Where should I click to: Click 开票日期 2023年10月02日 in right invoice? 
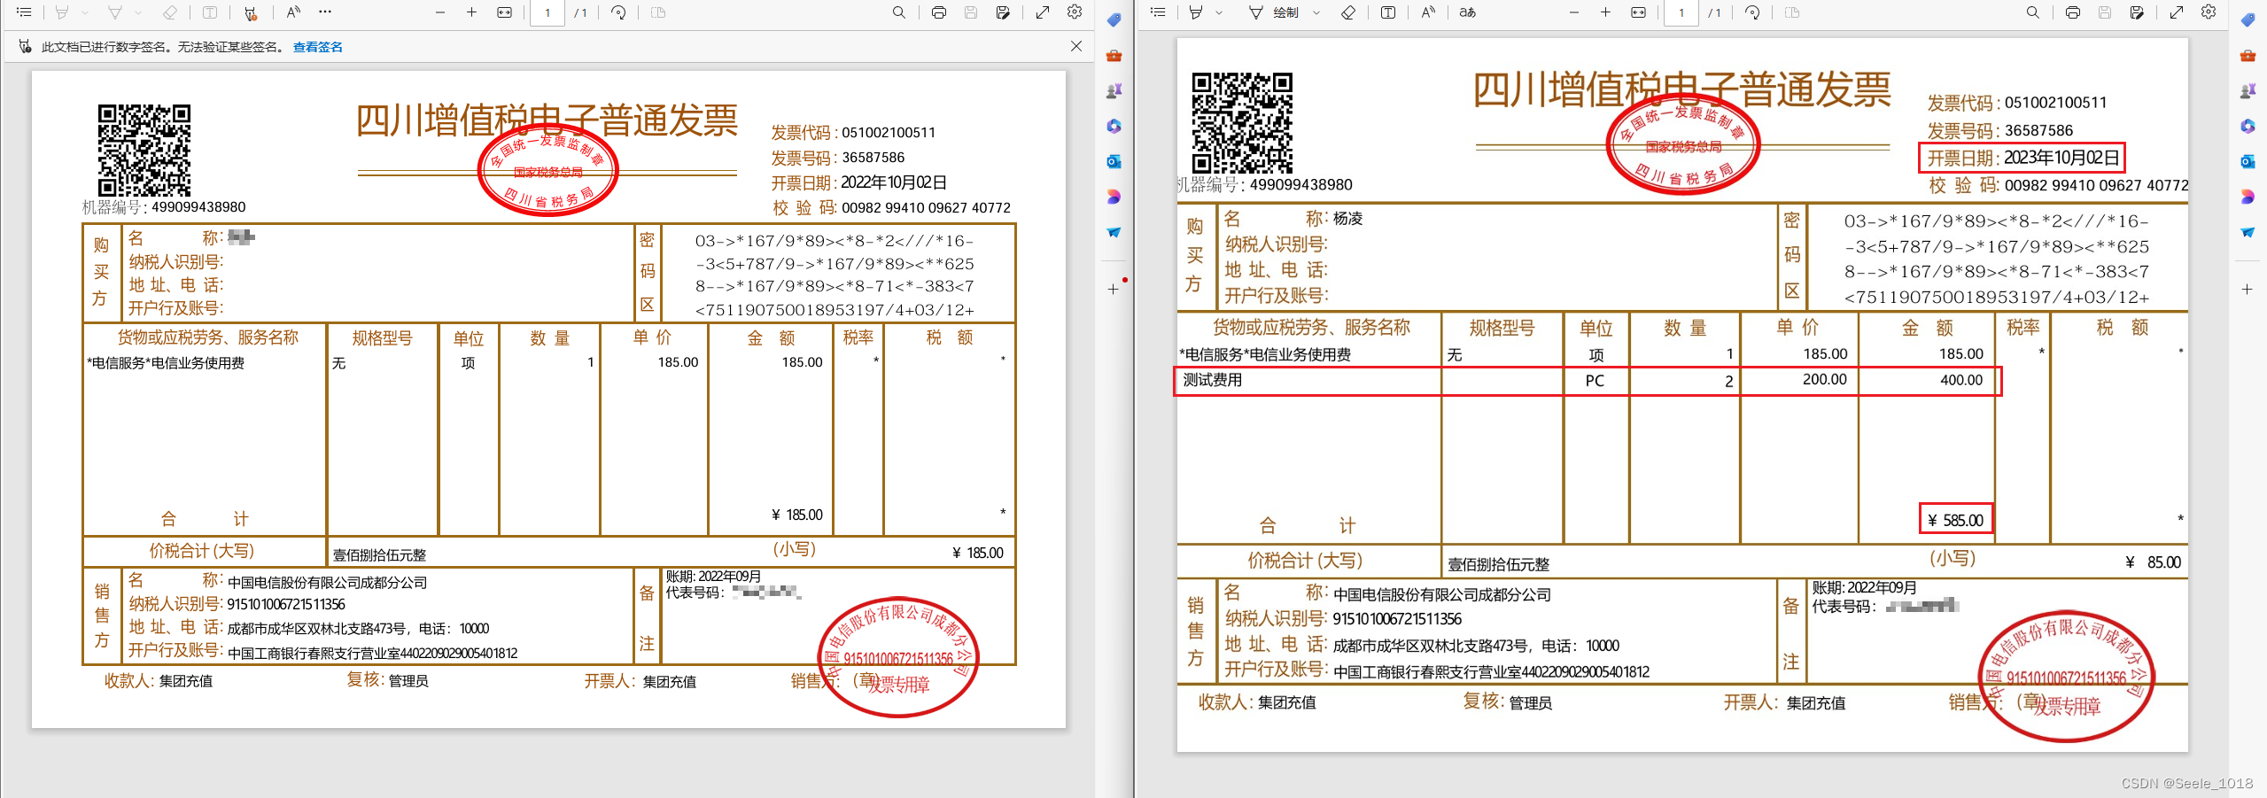2023,158
